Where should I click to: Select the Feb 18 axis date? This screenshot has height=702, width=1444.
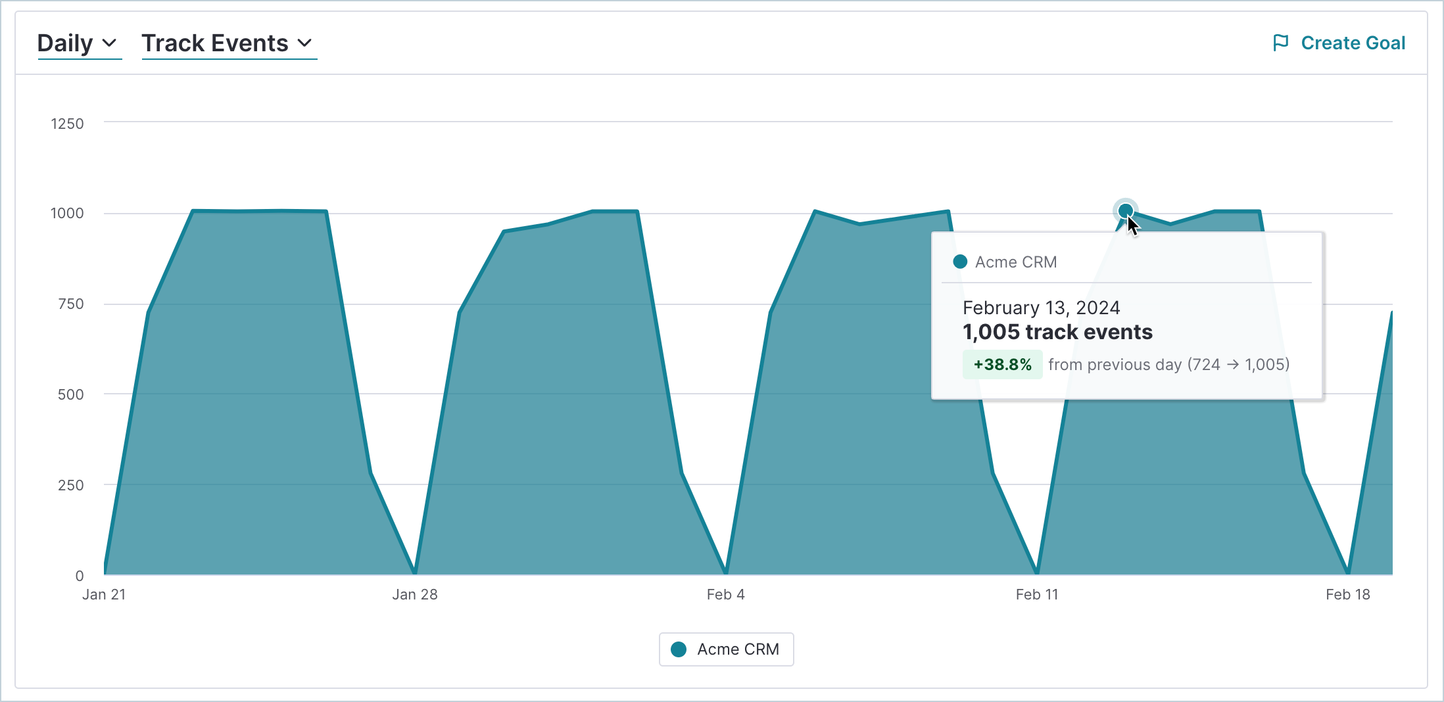point(1347,594)
